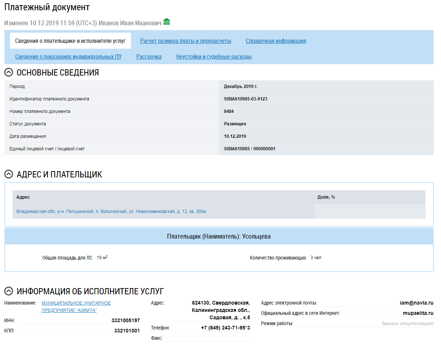This screenshot has width=441, height=346.
Task: Click the green bank building icon
Action: point(167,22)
